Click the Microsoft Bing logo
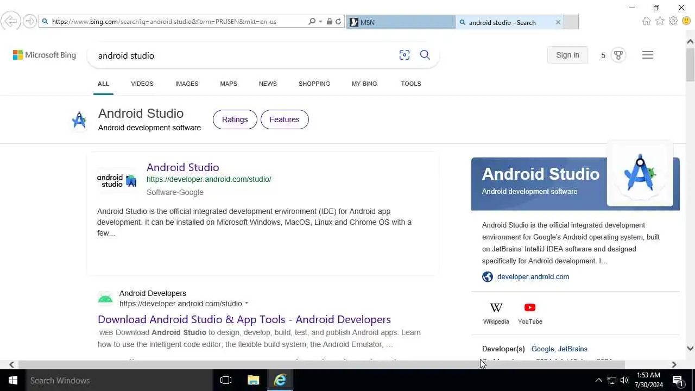Image resolution: width=695 pixels, height=391 pixels. (x=45, y=55)
